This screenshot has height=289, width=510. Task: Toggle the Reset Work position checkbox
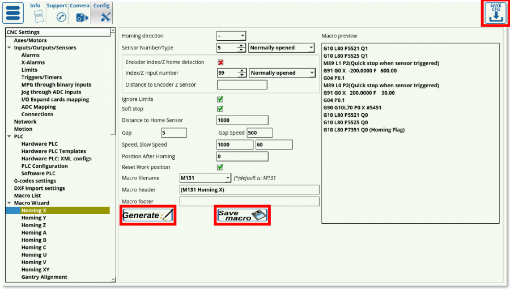220,167
